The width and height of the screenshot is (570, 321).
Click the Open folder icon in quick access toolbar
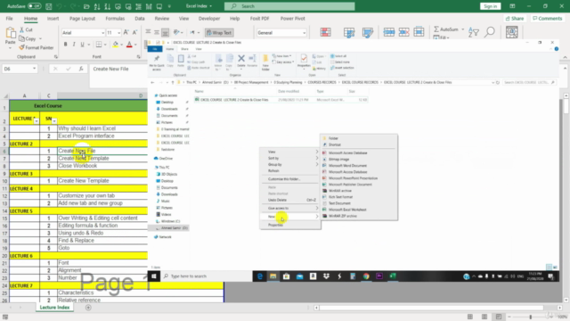(86, 6)
